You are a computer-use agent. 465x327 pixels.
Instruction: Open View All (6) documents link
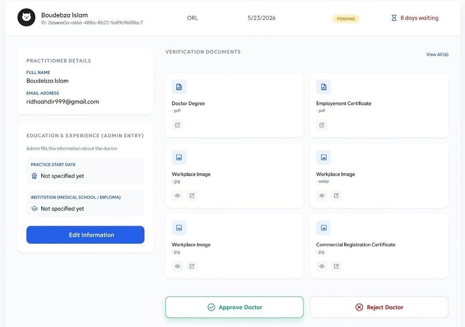tap(437, 54)
